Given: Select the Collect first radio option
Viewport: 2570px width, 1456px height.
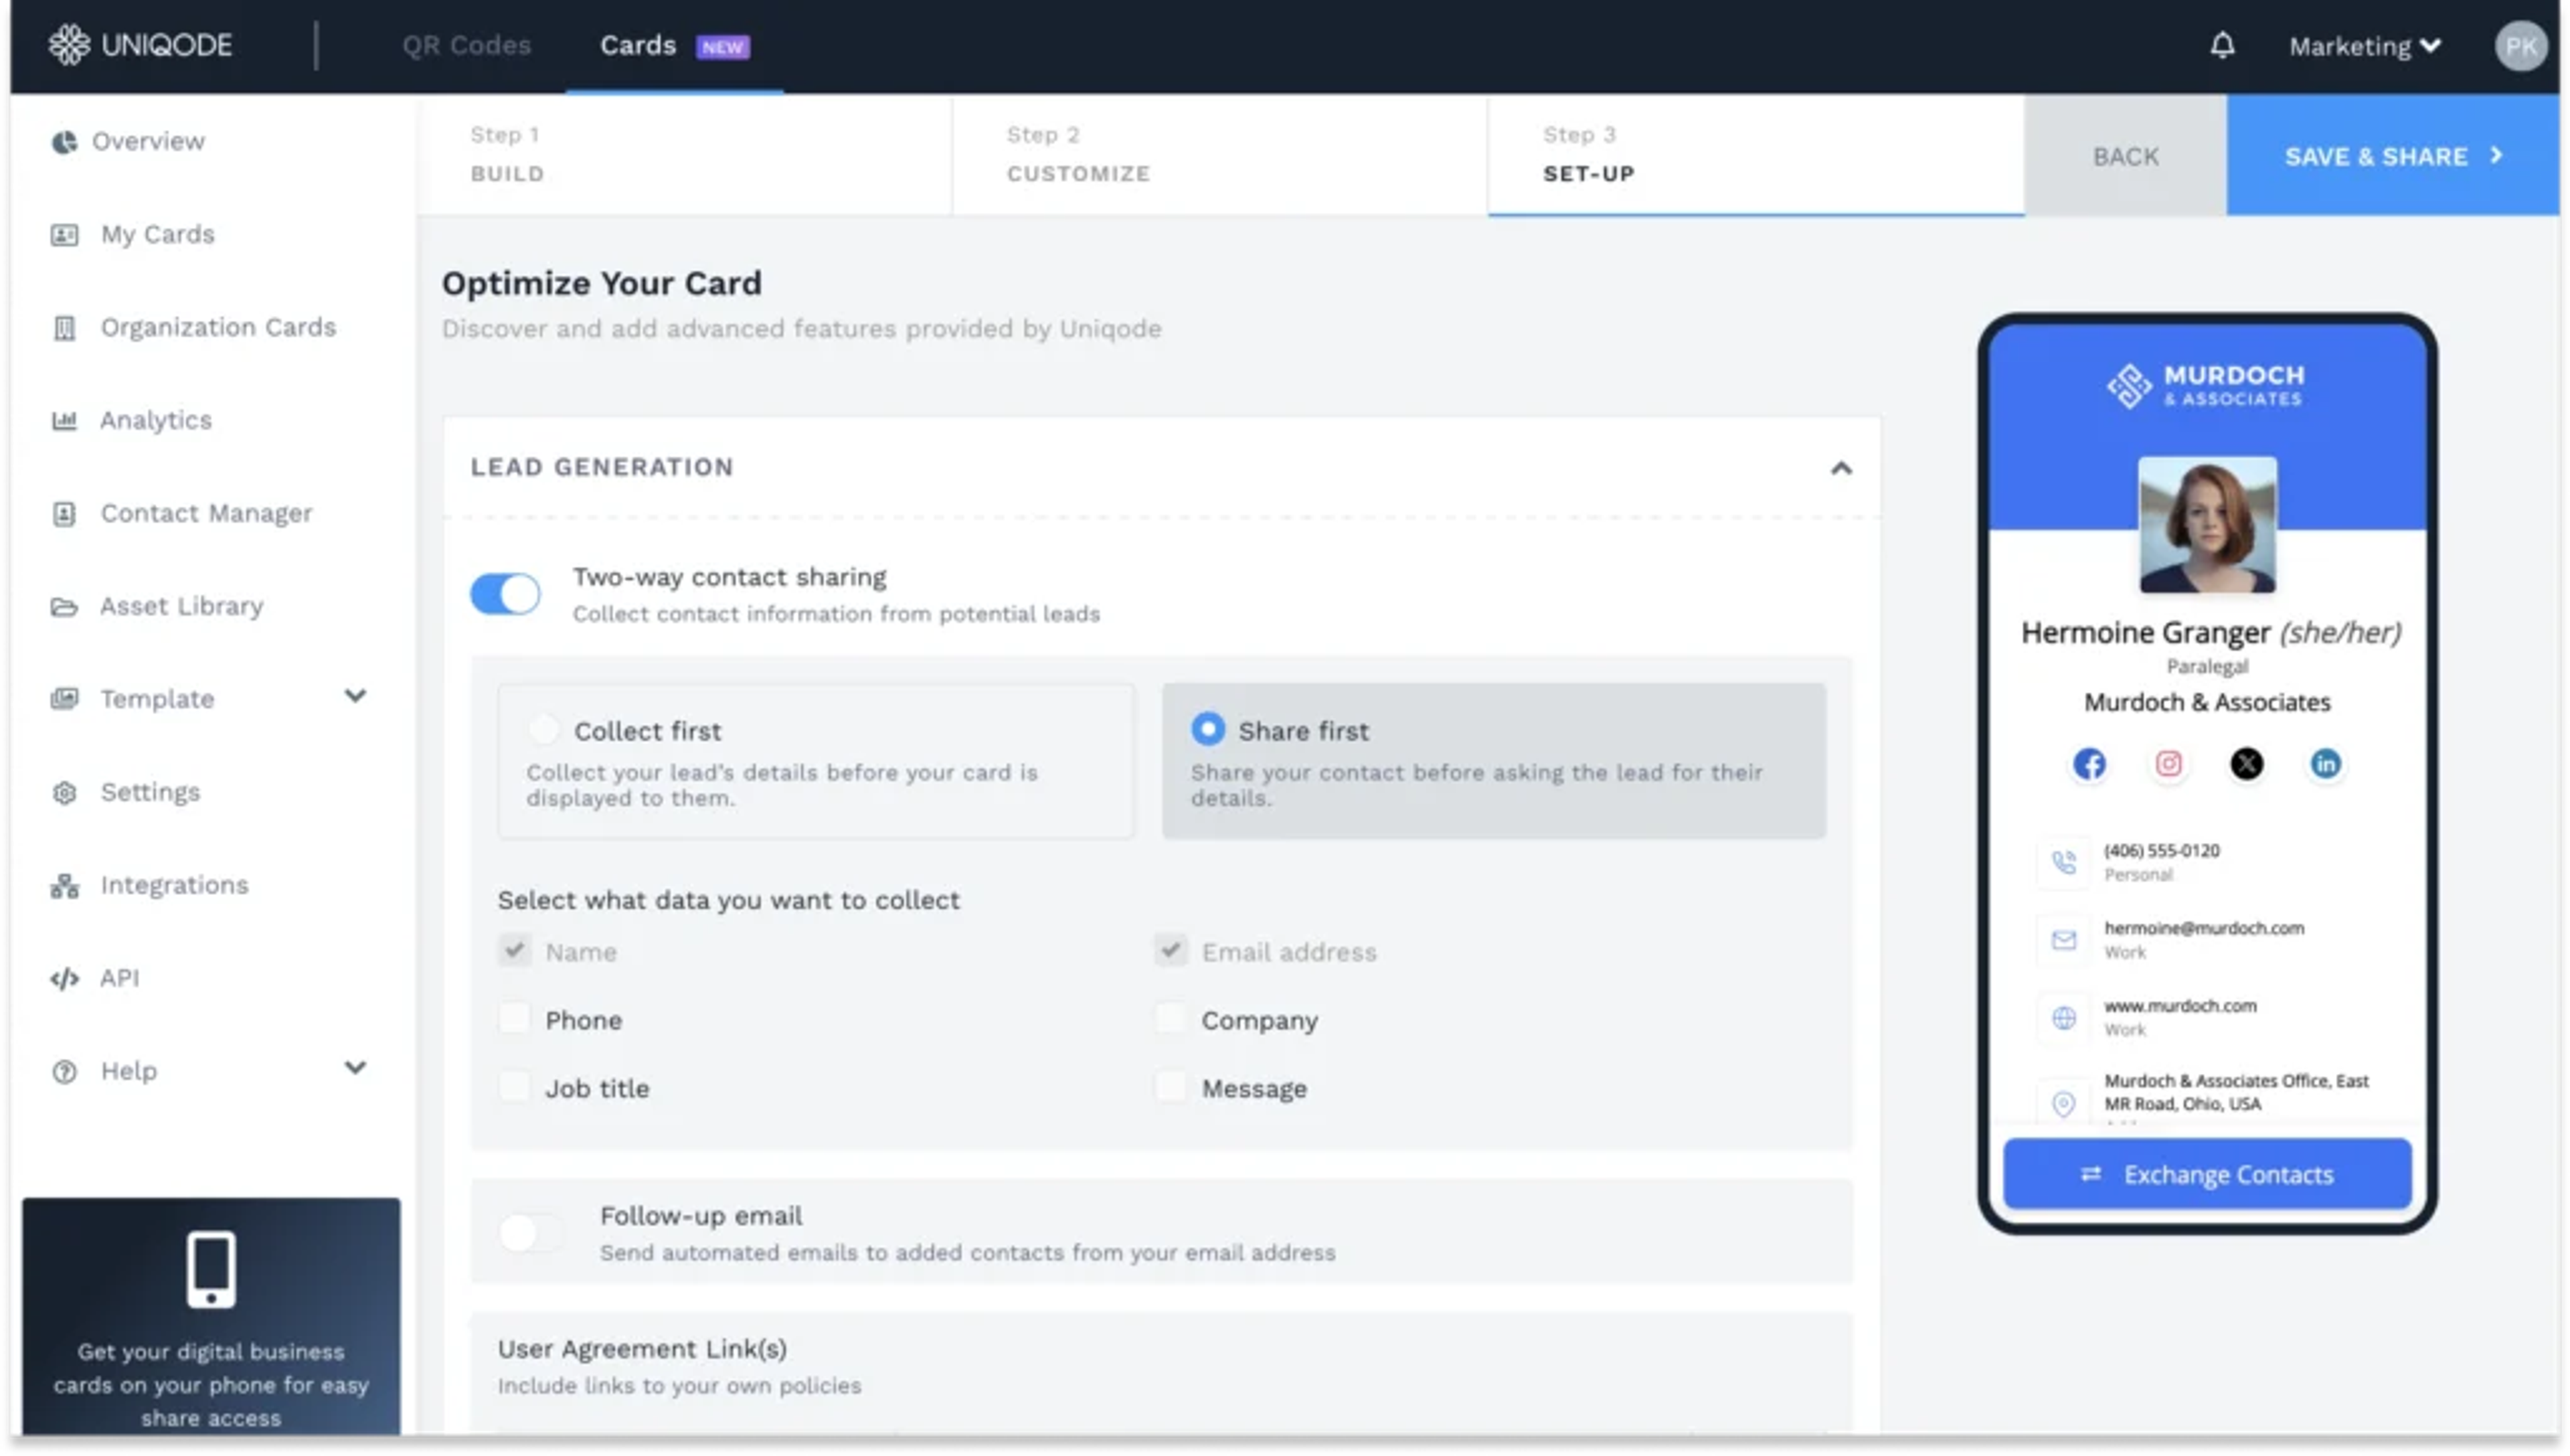Looking at the screenshot, I should (543, 729).
